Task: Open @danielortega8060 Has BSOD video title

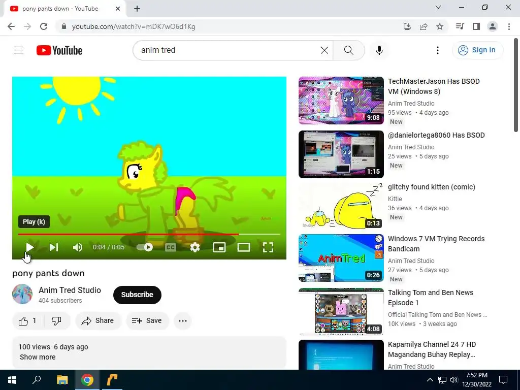Action: [x=436, y=135]
